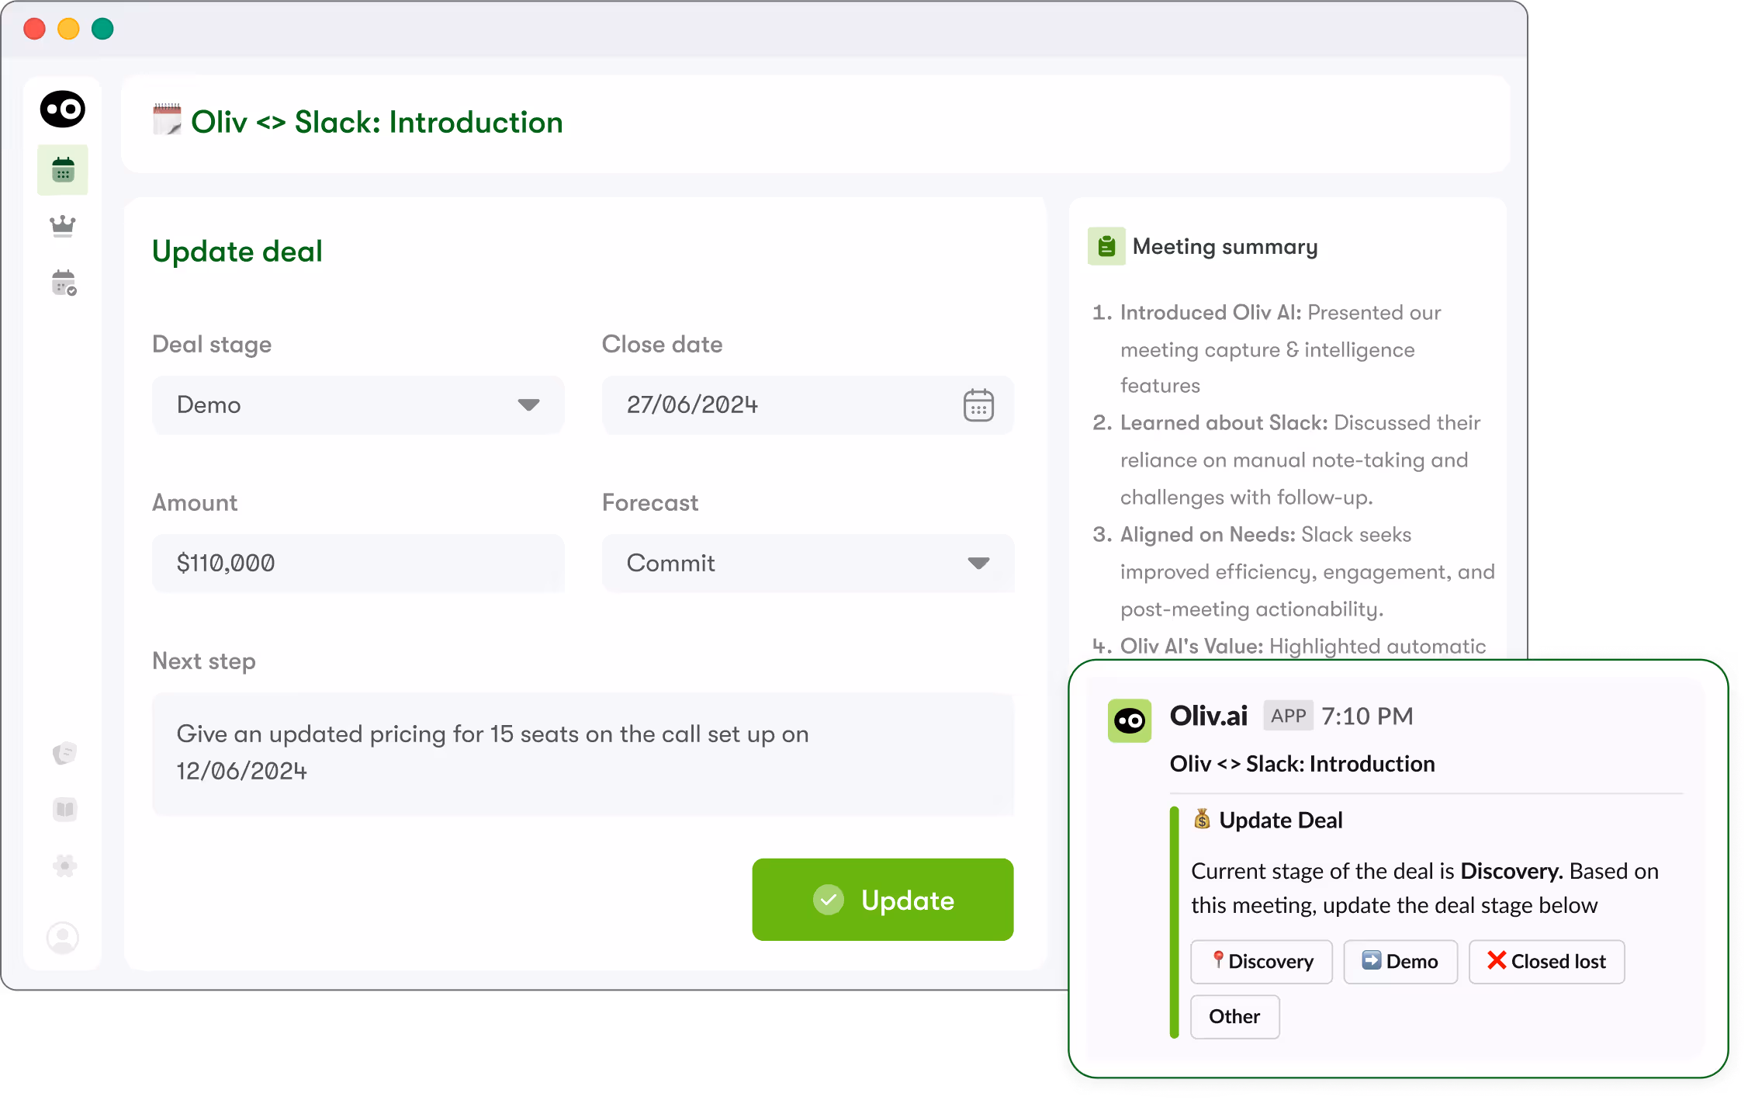This screenshot has height=1100, width=1748.
Task: Click the settings gear in sidebar
Action: pos(64,866)
